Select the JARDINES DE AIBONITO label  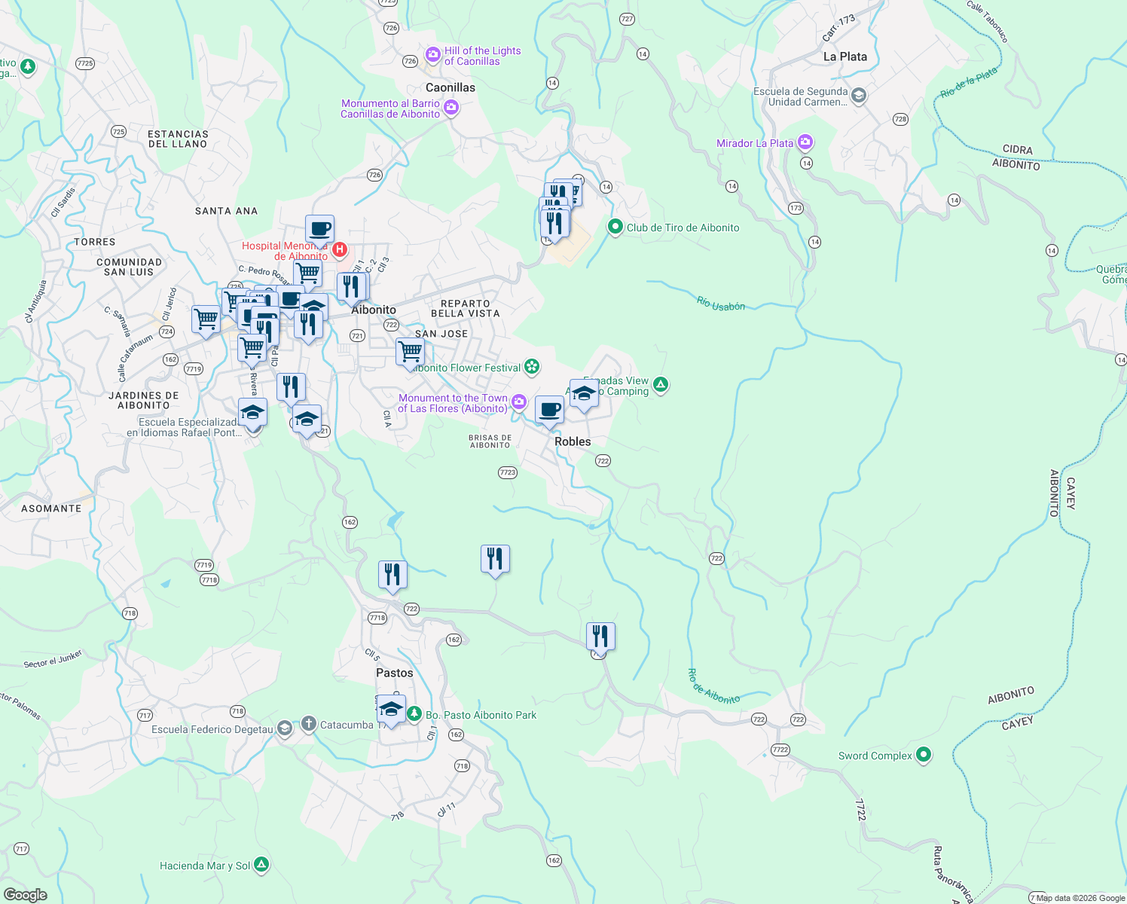click(x=144, y=400)
